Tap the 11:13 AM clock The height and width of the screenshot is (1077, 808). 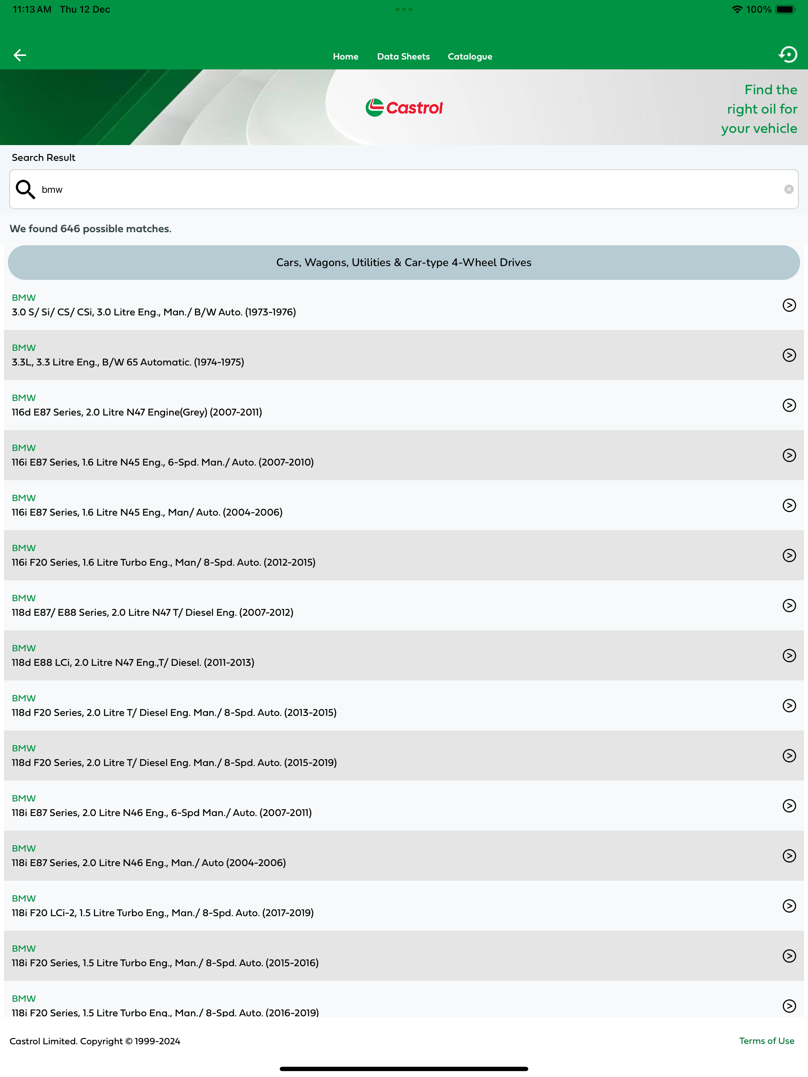[x=32, y=9]
